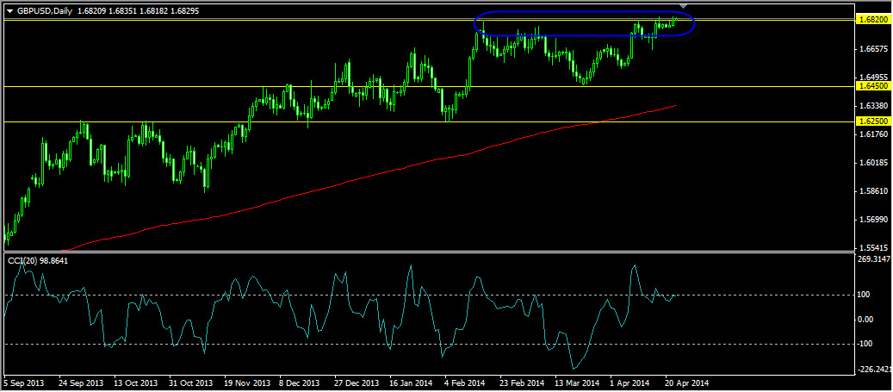Viewport: 893px width, 392px height.
Task: Click the 23 Feb 2014 date label
Action: click(522, 383)
